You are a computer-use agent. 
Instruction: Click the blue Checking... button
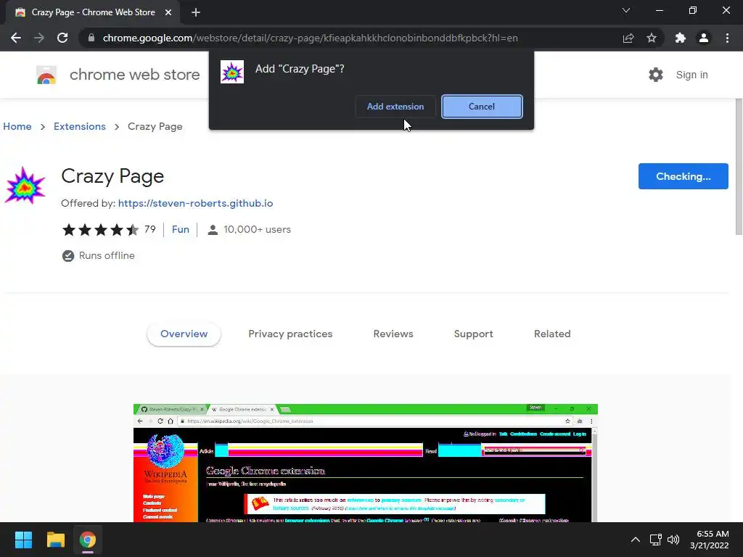point(684,176)
